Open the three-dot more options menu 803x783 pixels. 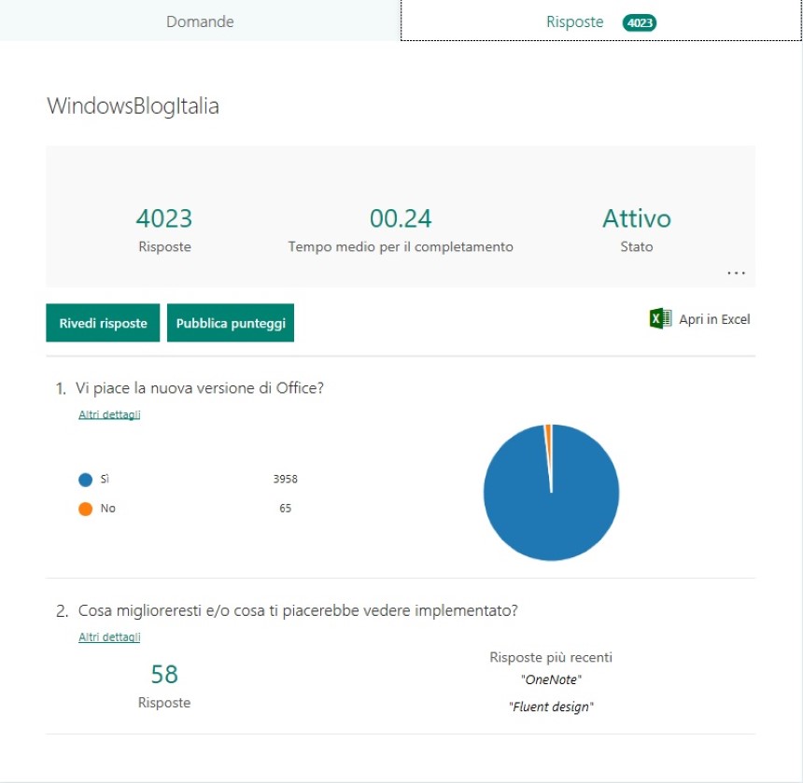736,273
